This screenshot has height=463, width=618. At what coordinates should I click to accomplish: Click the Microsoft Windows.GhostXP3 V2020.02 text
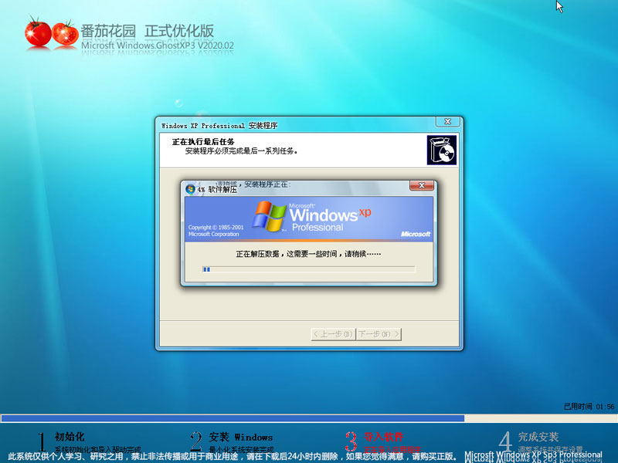(x=158, y=46)
